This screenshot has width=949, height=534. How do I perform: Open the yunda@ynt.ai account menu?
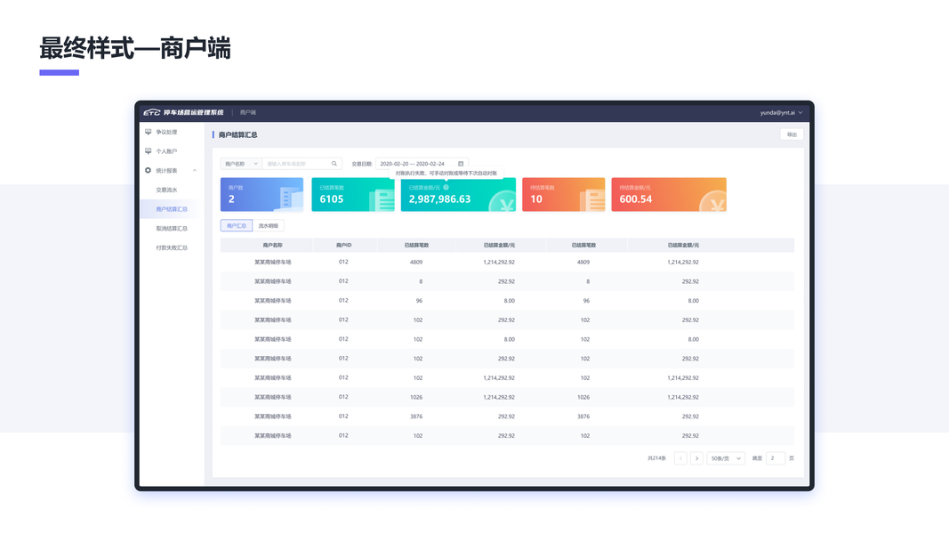point(782,113)
